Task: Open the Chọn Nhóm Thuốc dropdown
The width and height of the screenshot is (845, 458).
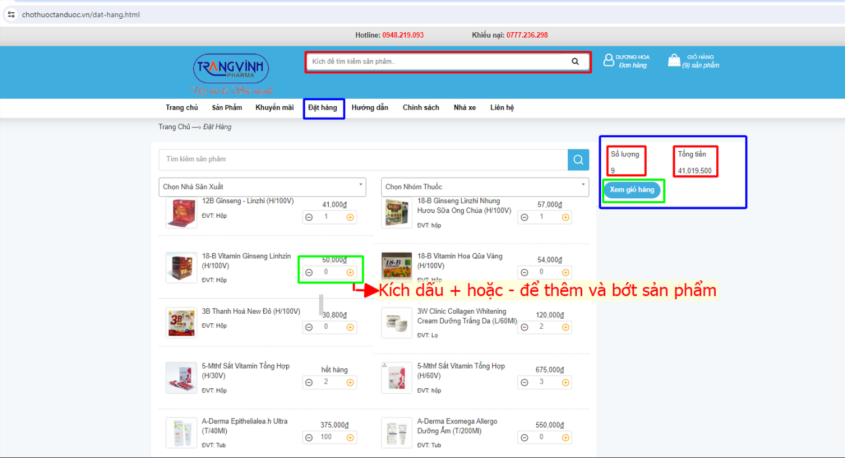Action: 485,187
